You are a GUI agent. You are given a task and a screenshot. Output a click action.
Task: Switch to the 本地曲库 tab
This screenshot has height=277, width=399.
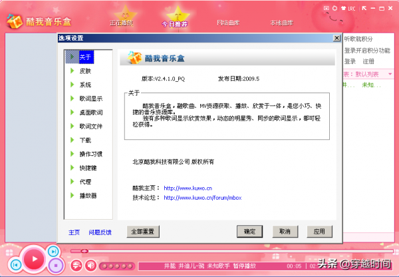pos(282,23)
